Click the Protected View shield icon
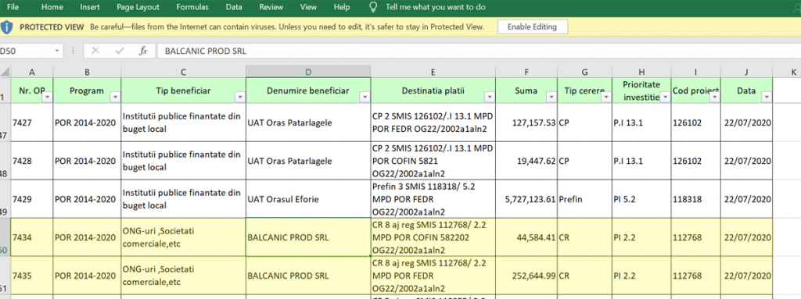The image size is (801, 299). coord(6,27)
